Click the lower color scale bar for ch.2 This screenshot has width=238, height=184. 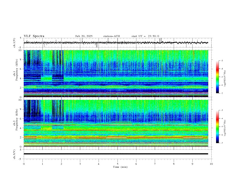point(217,127)
